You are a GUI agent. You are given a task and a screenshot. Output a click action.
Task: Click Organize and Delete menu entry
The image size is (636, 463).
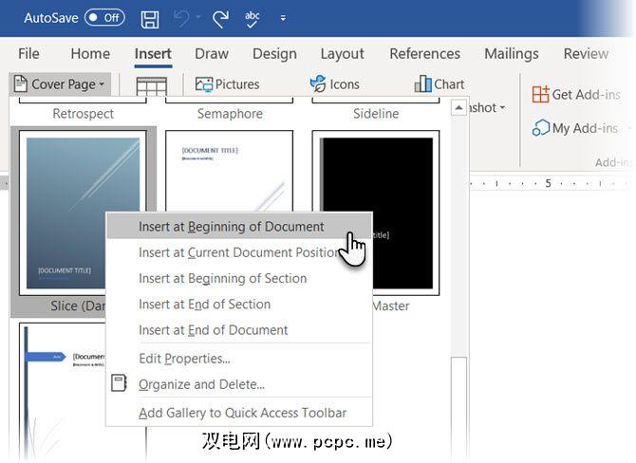click(239, 384)
